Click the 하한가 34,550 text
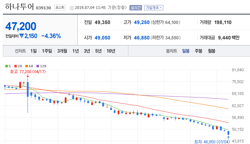This screenshot has width=250, height=144. coord(166,38)
